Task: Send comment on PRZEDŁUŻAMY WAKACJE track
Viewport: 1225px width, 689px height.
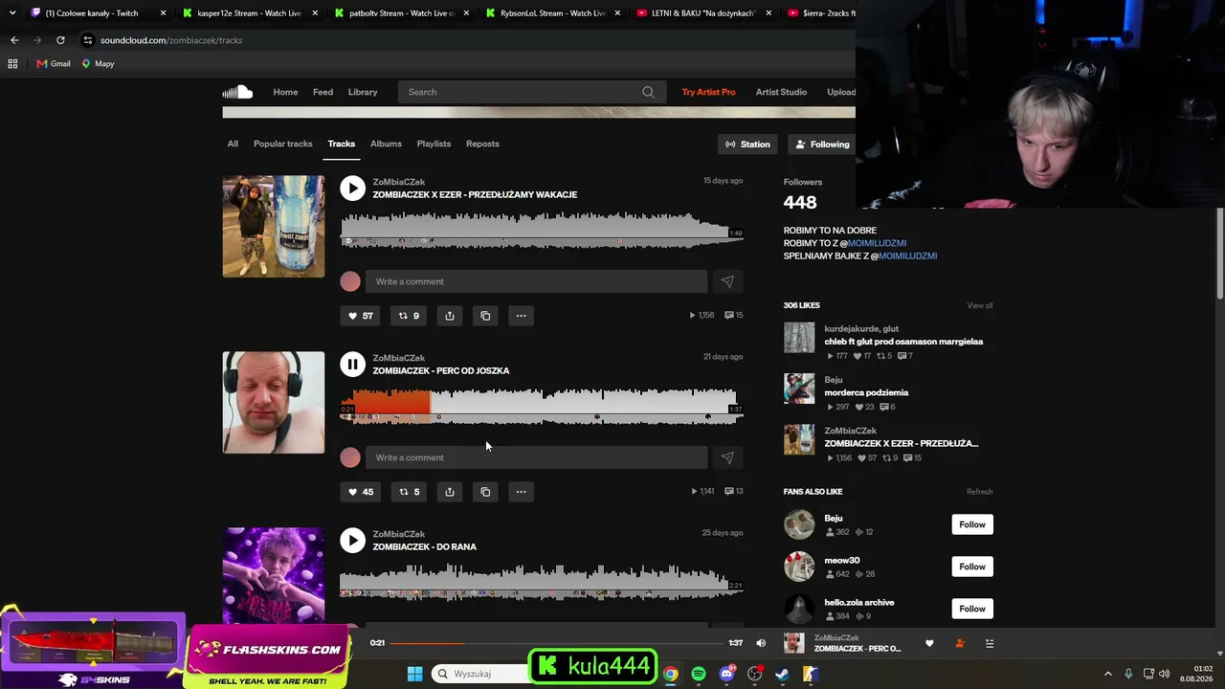Action: [x=727, y=281]
